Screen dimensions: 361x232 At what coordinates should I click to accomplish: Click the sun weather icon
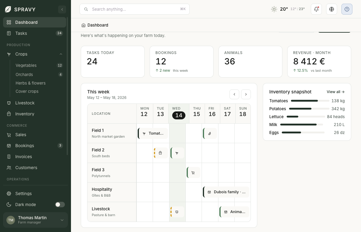pos(274,9)
